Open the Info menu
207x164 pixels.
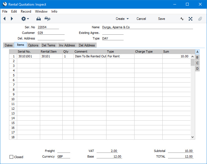[54, 11]
